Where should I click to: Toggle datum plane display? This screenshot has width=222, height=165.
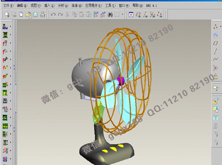tap(138, 14)
